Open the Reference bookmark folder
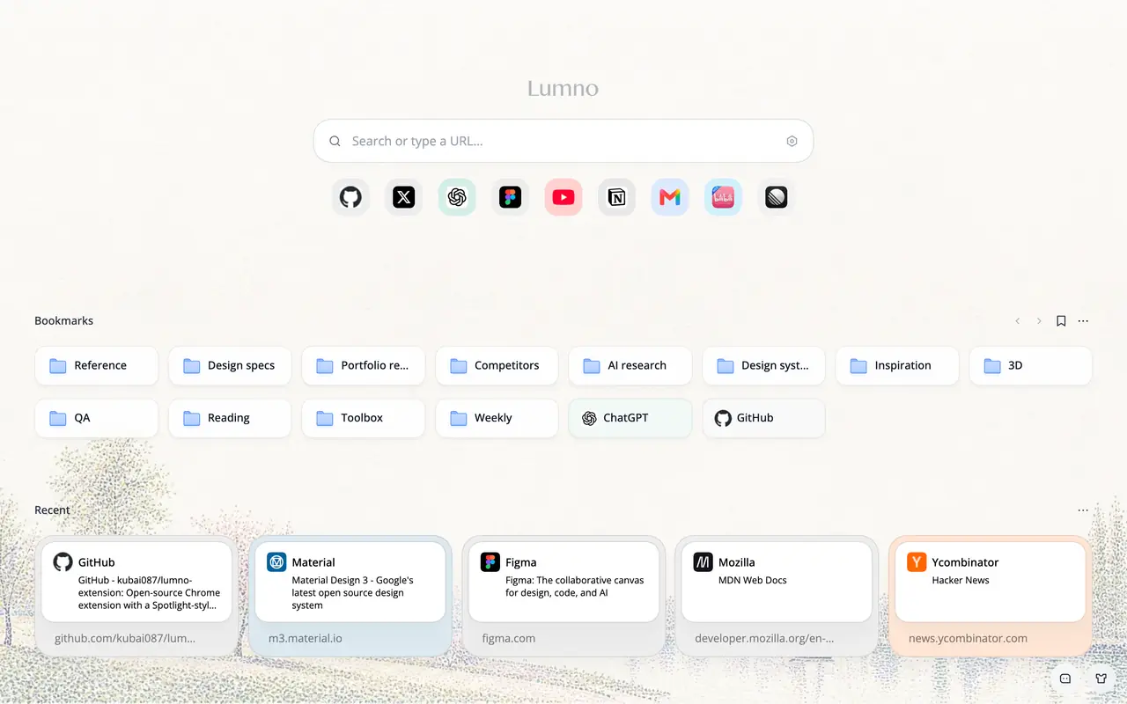 97,365
